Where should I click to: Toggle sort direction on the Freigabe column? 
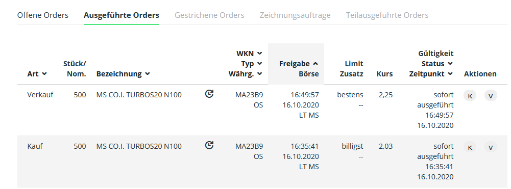pyautogui.click(x=299, y=64)
